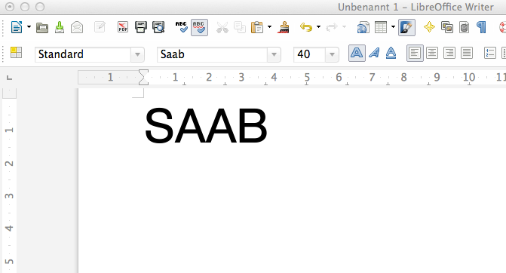Insert a Table with grid icon
The image size is (506, 273).
[381, 27]
